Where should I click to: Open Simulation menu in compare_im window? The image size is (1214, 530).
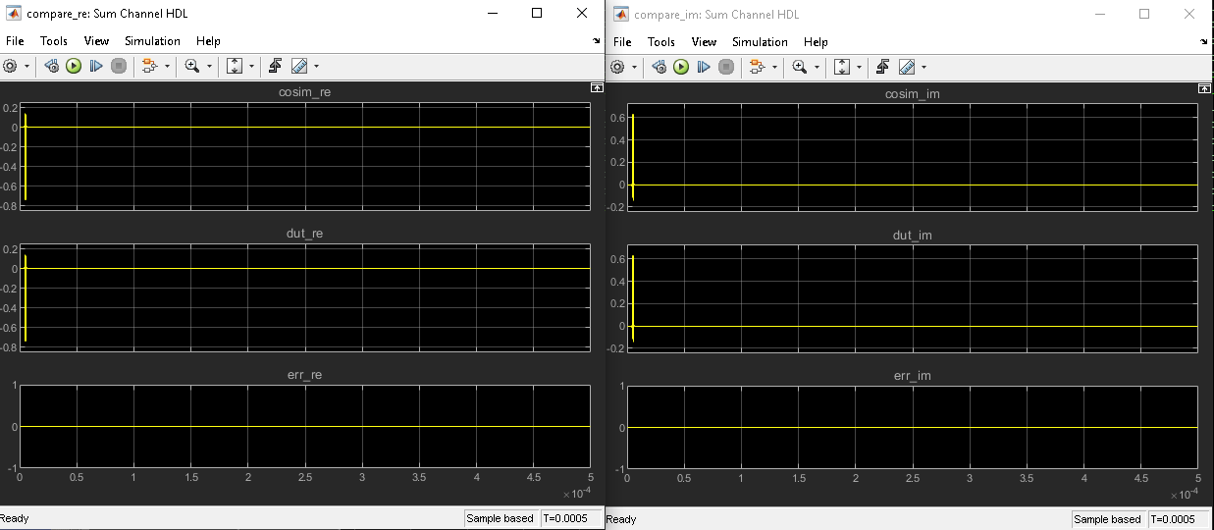click(760, 42)
